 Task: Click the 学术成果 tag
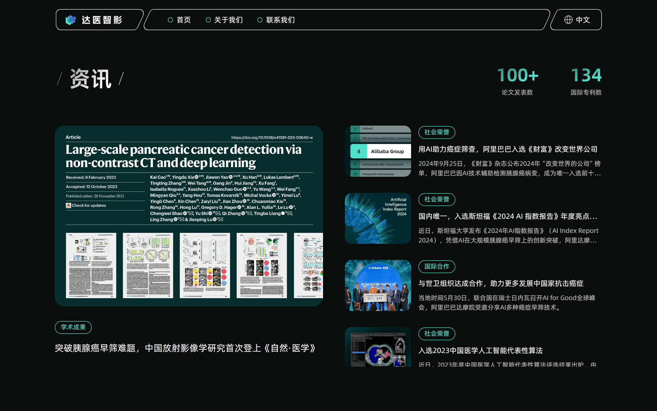coord(73,327)
